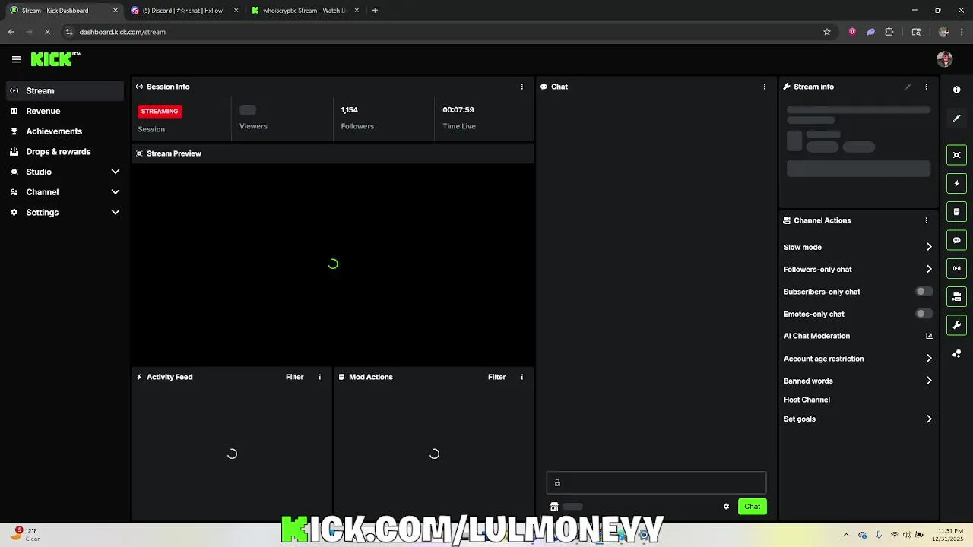
Task: Toggle Activity Feed lightning widget in sidebar
Action: click(957, 183)
